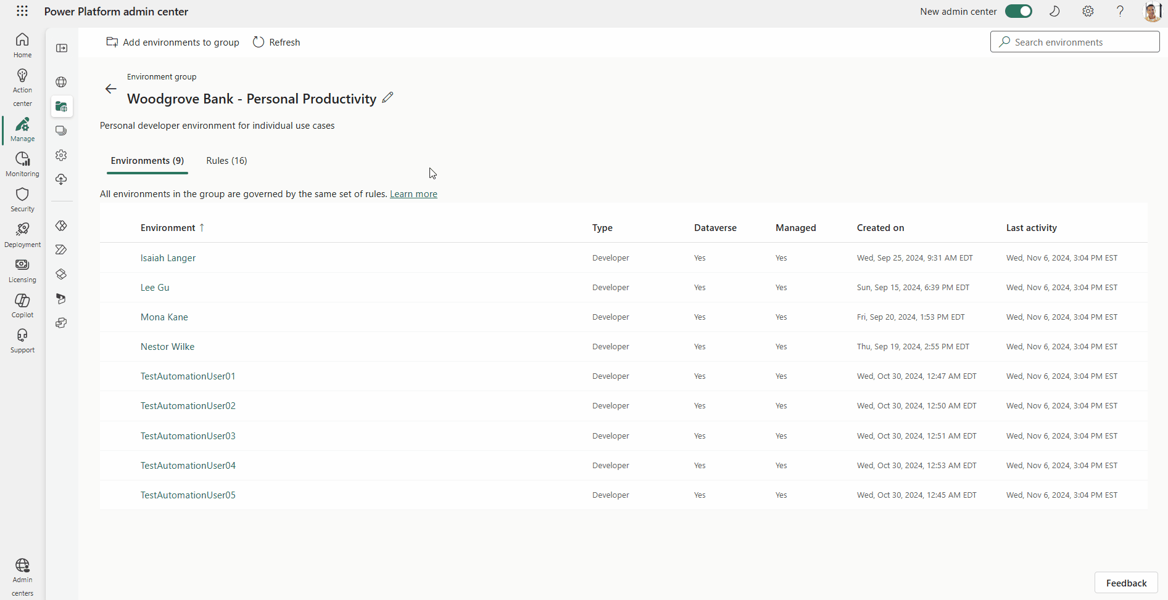Screen dimensions: 1168x600
Task: Open the settings gear in header
Action: pos(1088,11)
